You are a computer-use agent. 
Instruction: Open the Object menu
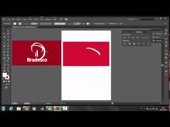19,19
